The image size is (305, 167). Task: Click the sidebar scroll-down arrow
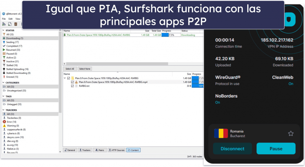(60, 152)
